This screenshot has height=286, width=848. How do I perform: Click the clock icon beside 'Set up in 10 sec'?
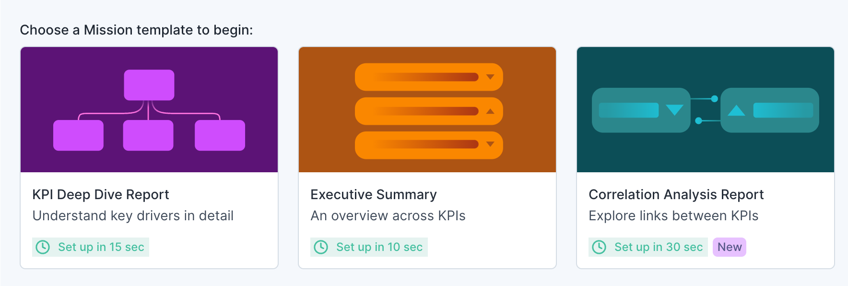321,247
